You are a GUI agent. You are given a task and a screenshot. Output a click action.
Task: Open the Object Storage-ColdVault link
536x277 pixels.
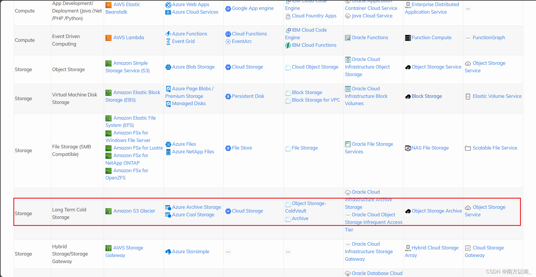306,207
